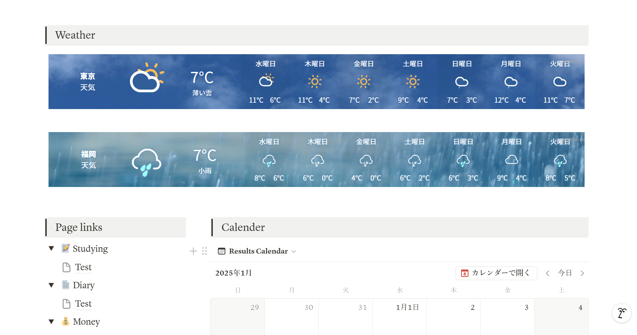This screenshot has width=637, height=335.
Task: Click Fukuoka's 火曜日 rain forecast icon
Action: (560, 160)
